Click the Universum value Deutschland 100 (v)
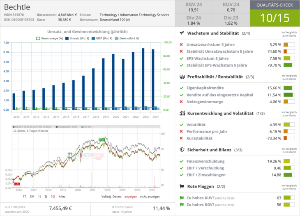This screenshot has height=216, width=300. [115, 19]
